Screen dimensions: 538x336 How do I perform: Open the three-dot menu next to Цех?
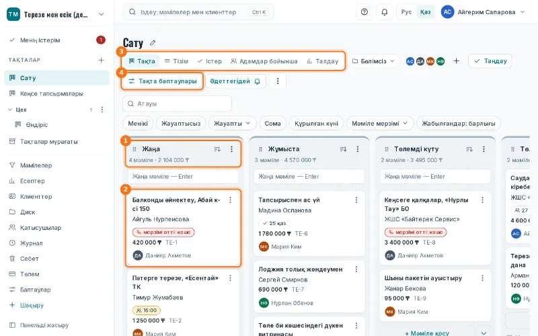coord(102,110)
